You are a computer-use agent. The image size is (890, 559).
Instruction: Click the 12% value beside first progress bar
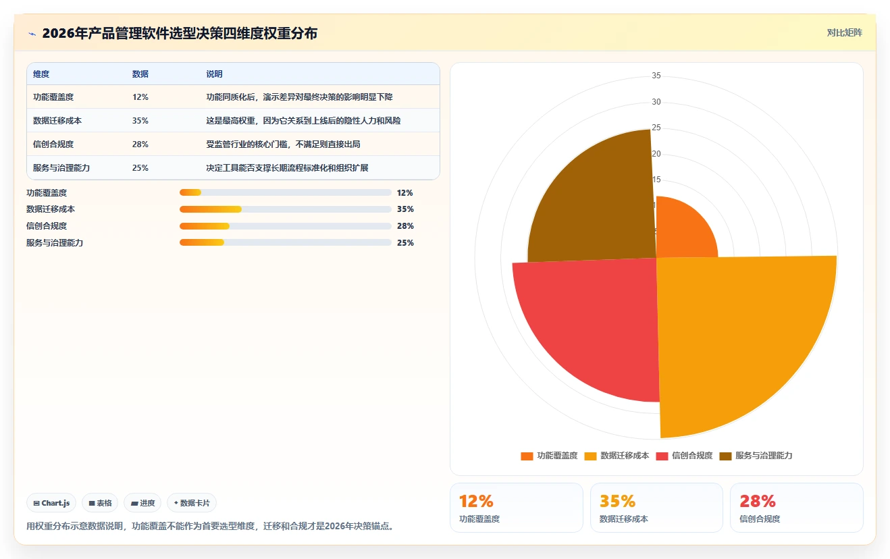405,192
